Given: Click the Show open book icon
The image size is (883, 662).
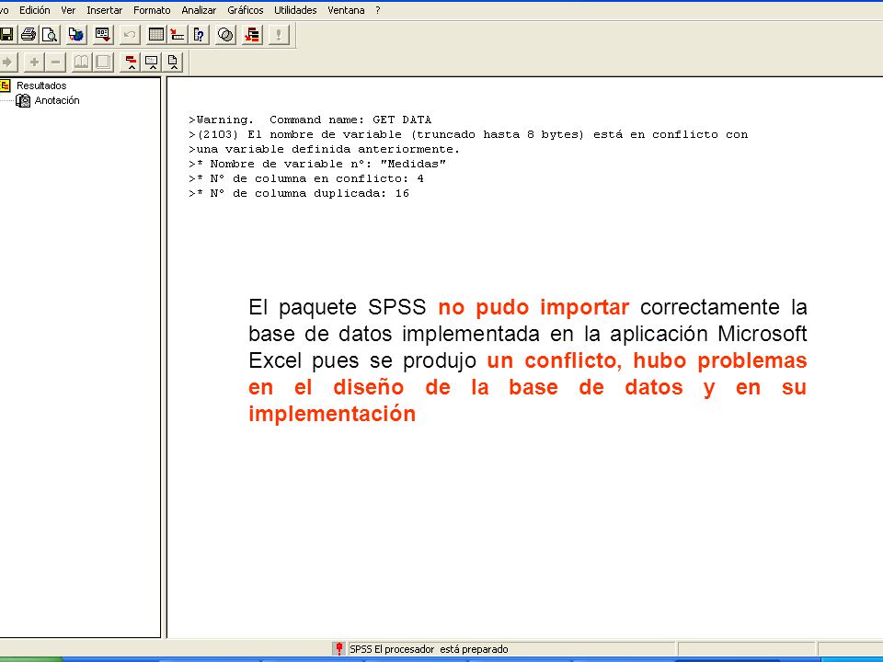Looking at the screenshot, I should (x=82, y=62).
